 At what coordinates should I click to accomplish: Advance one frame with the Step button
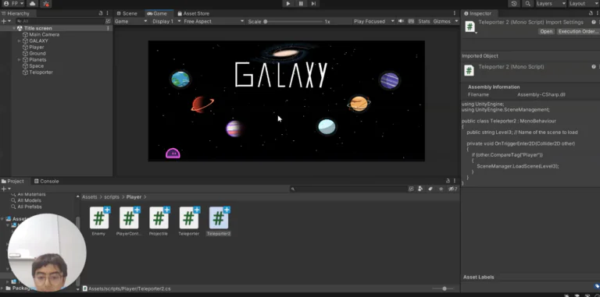pos(314,4)
